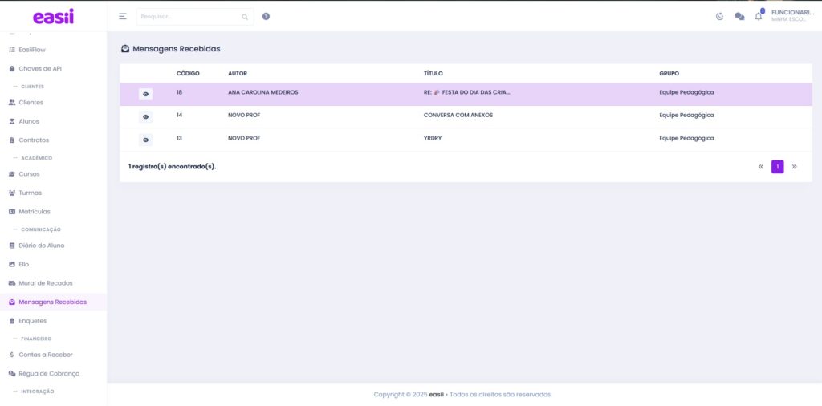Open the chat bubbles icon
822x406 pixels.
(739, 16)
